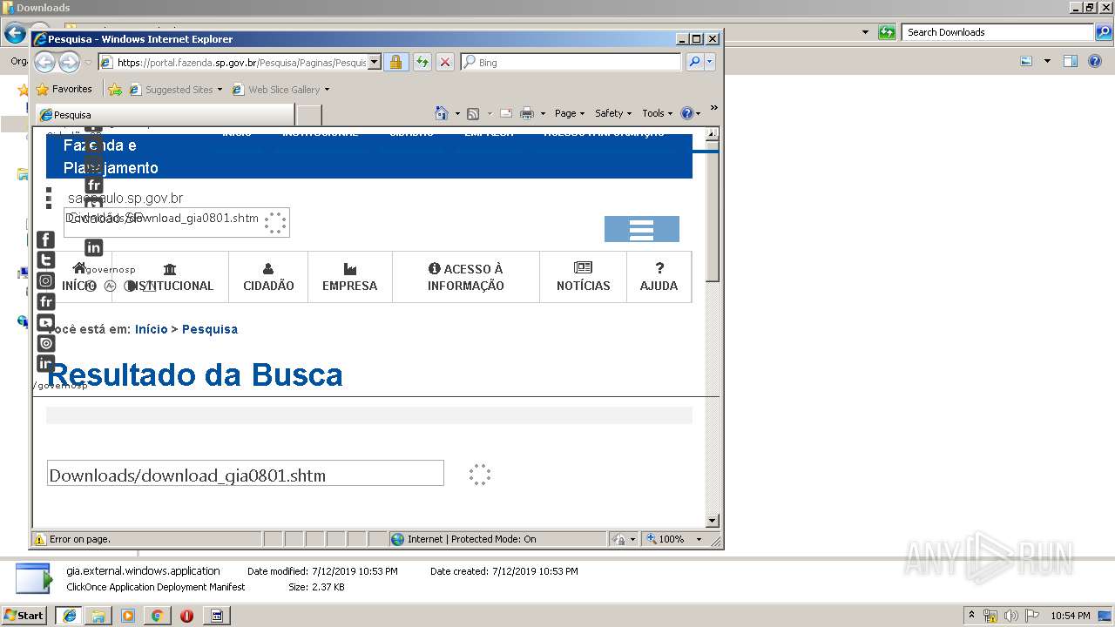Refresh the page with green arrows icon
The height and width of the screenshot is (627, 1115).
422,62
